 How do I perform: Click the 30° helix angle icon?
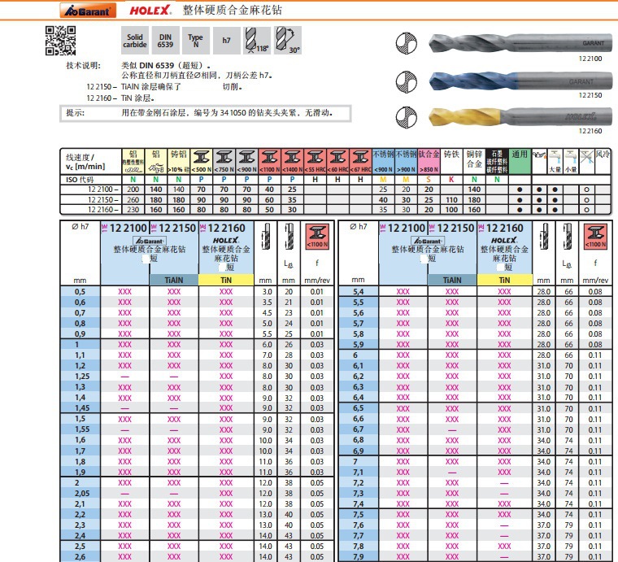tap(288, 41)
